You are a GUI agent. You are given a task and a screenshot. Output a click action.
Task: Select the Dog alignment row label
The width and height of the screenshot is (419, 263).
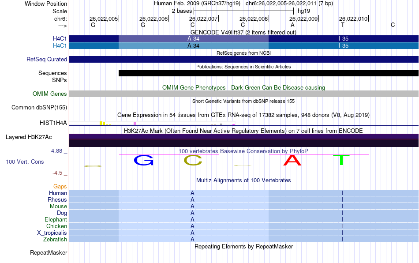tap(62, 213)
